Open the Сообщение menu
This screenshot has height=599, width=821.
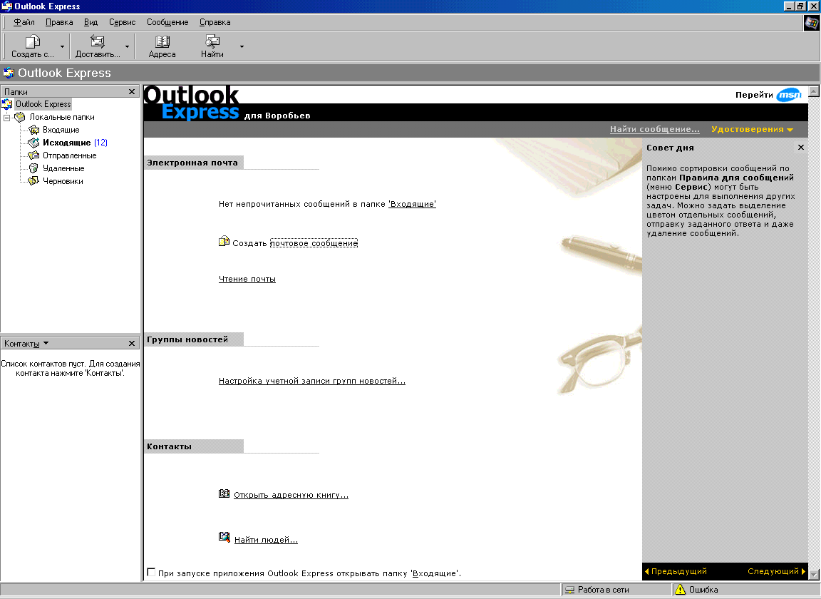[167, 23]
